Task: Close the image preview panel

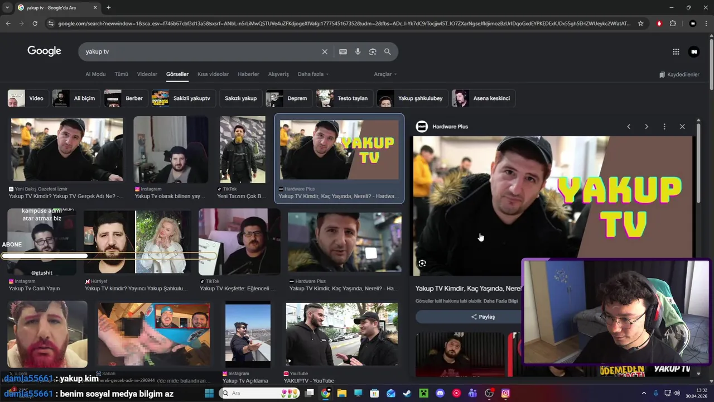Action: [682, 127]
